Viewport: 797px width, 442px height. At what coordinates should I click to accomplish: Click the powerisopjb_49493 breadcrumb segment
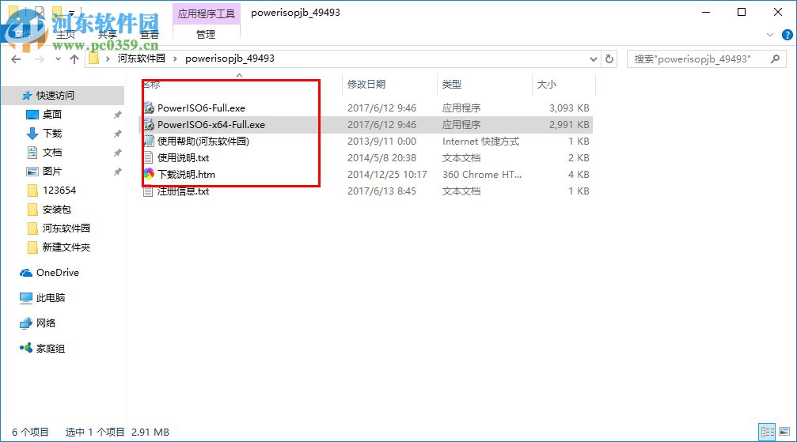[230, 59]
